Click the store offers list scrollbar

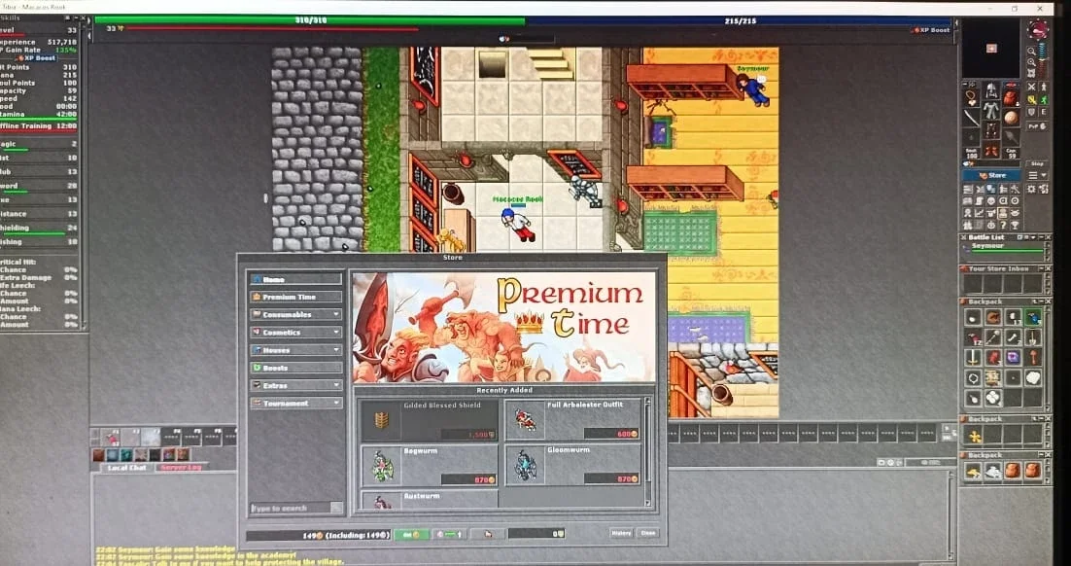click(x=647, y=452)
